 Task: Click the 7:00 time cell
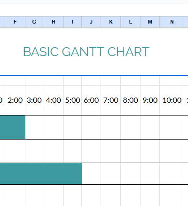click(x=111, y=100)
